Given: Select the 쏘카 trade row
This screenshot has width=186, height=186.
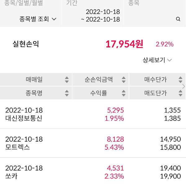Looking at the screenshot, I should point(93,172).
